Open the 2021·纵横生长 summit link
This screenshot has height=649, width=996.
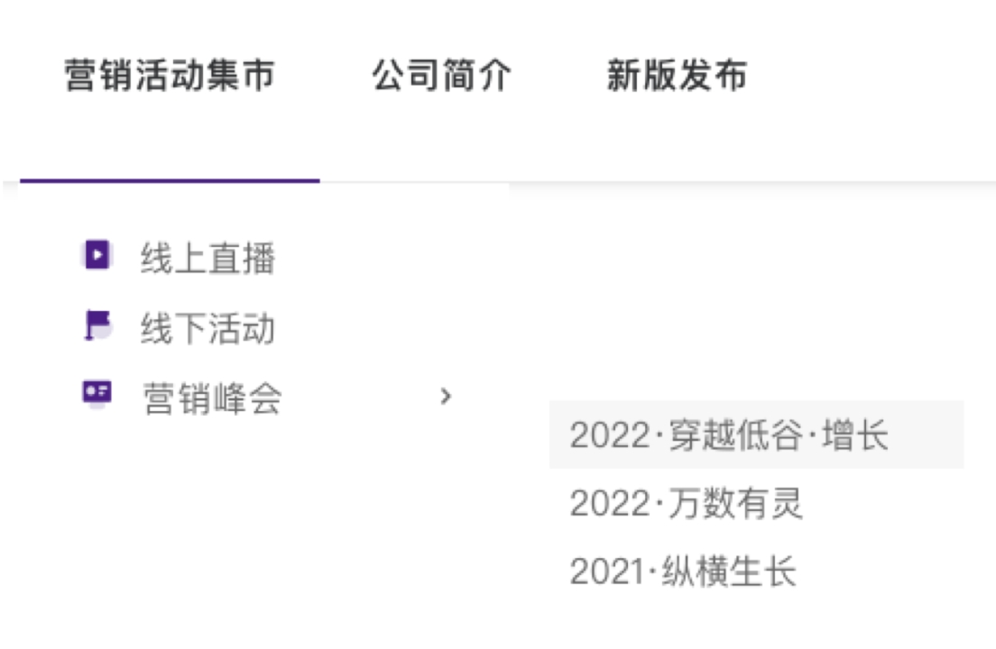click(683, 571)
